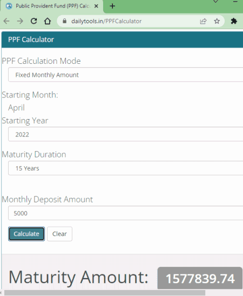The image size is (243, 296).
Task: Go to the browser home icon
Action: pyautogui.click(x=48, y=21)
